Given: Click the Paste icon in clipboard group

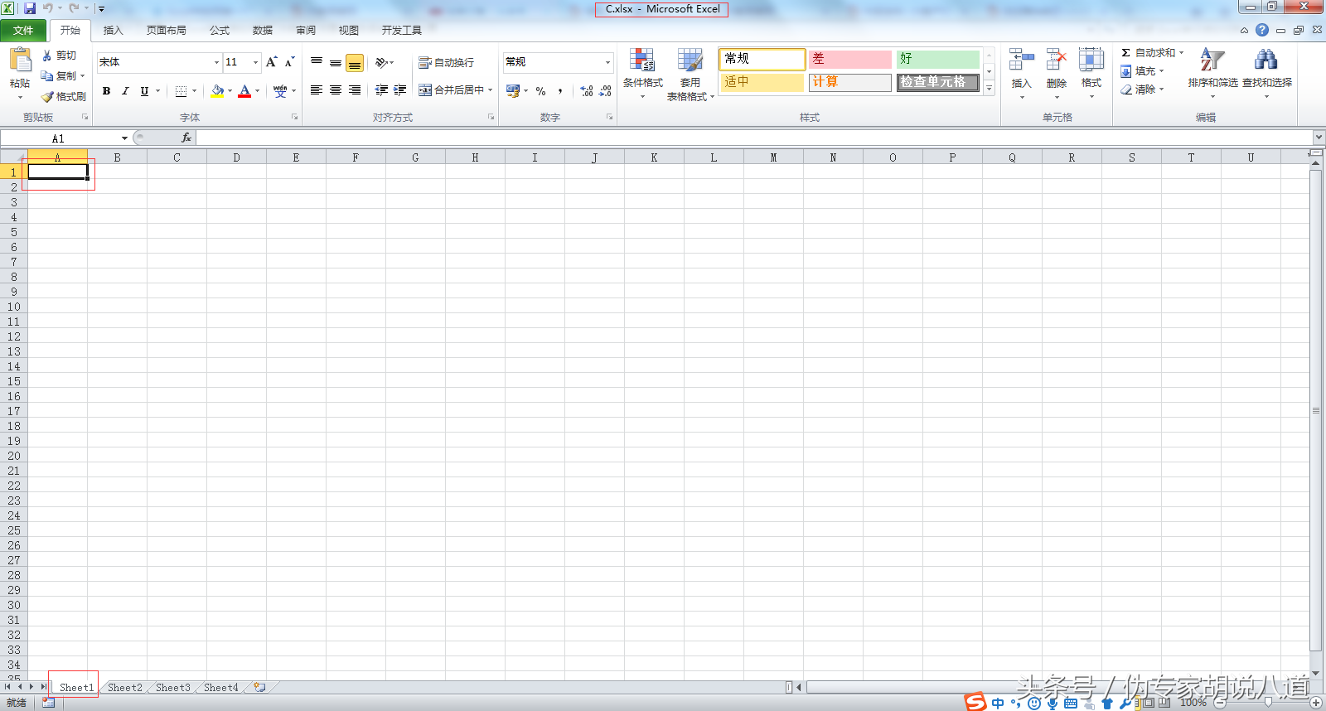Looking at the screenshot, I should (x=20, y=60).
